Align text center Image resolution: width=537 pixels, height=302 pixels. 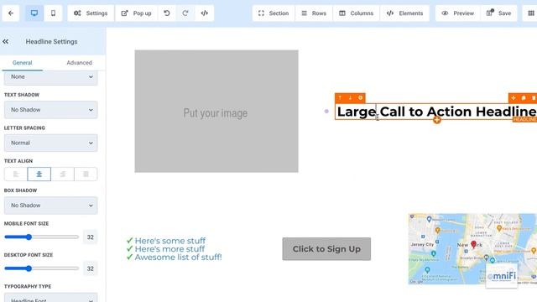[x=39, y=174]
